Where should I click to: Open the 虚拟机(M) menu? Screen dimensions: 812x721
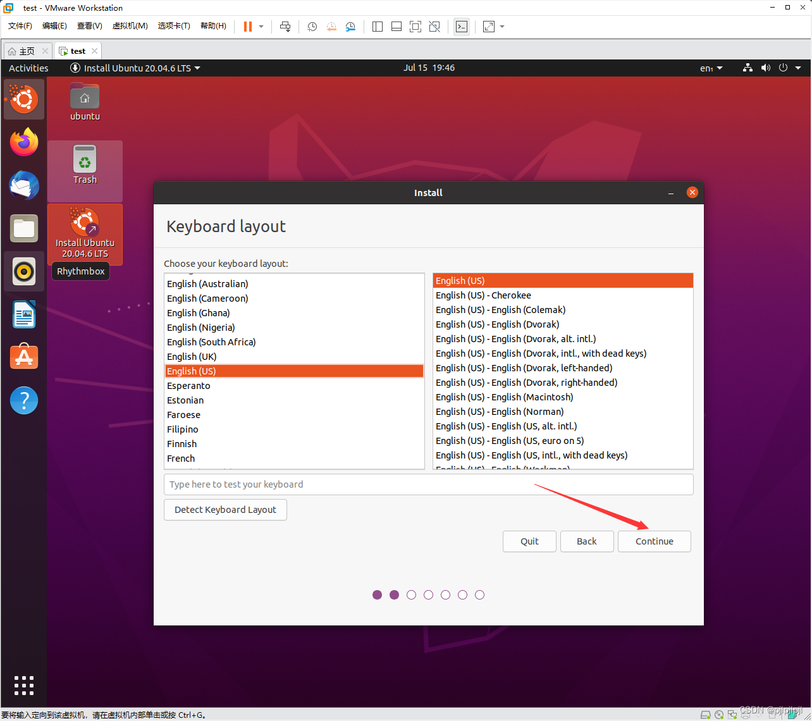click(x=130, y=26)
